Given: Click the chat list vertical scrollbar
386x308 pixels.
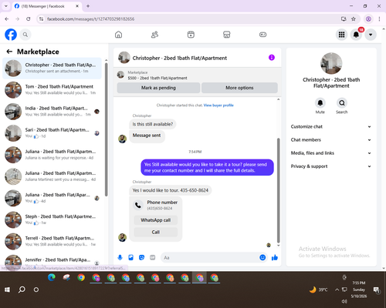Looking at the screenshot, I should [106, 129].
